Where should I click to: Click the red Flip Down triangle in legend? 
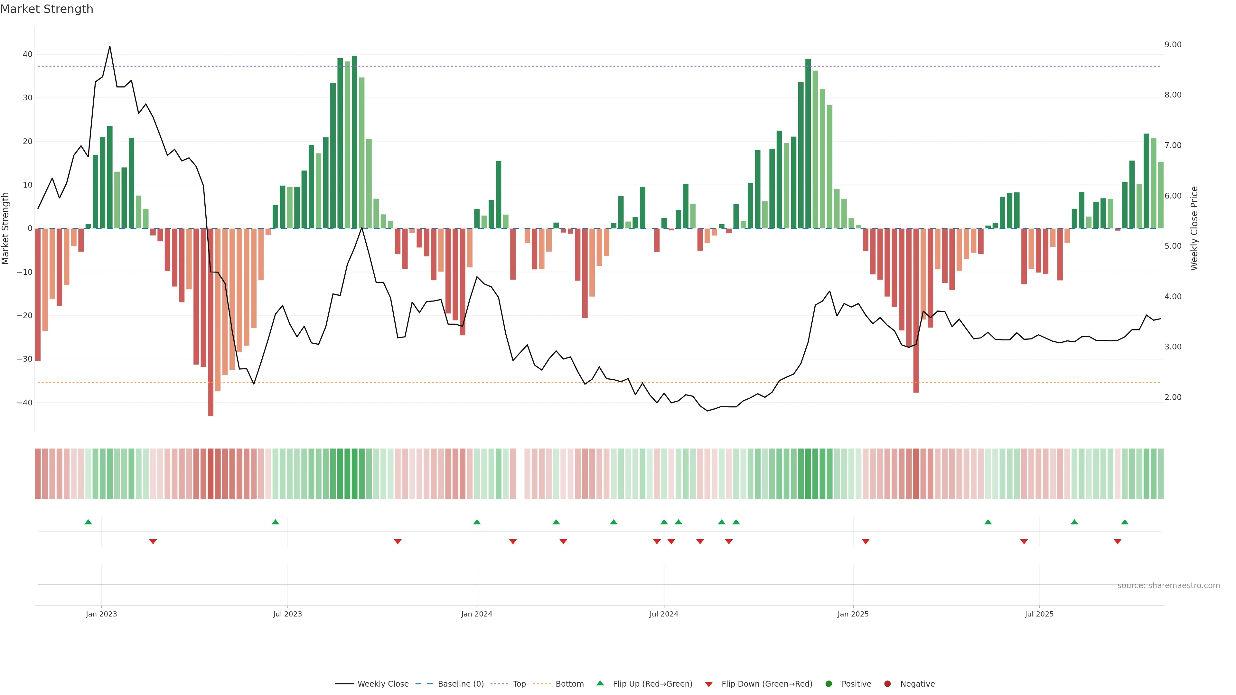pyautogui.click(x=709, y=684)
